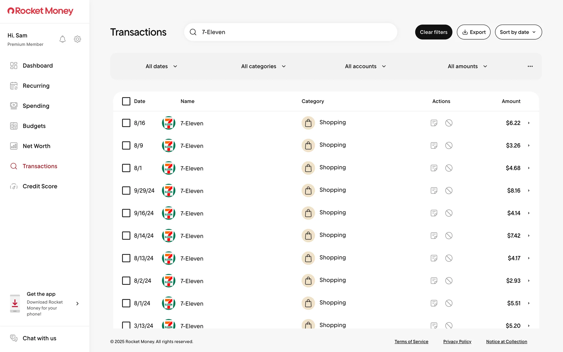This screenshot has width=563, height=352.
Task: Open notifications bell
Action: pos(62,39)
